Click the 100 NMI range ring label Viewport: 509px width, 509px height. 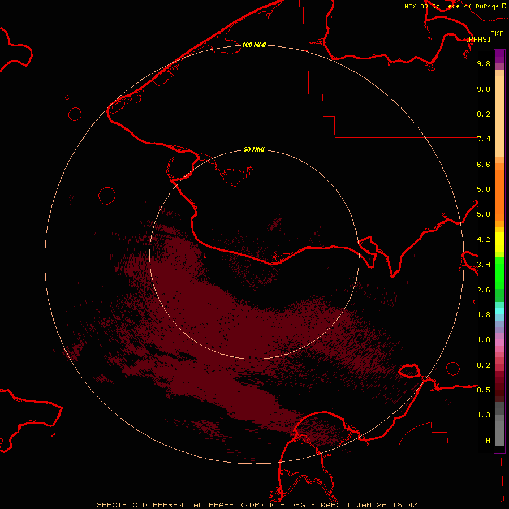[x=254, y=45]
